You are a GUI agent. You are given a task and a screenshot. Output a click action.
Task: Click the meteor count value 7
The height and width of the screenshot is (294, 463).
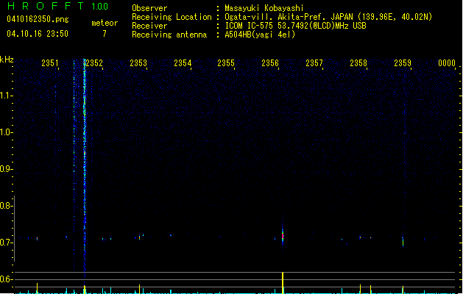(x=105, y=34)
